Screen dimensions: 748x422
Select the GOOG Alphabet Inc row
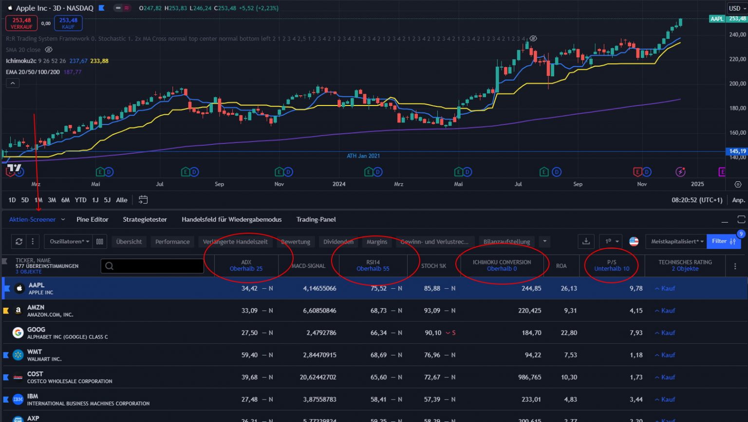pyautogui.click(x=374, y=333)
